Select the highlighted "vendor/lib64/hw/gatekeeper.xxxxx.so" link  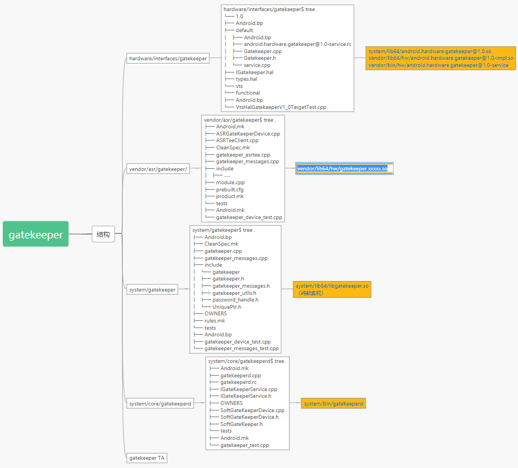(x=344, y=168)
